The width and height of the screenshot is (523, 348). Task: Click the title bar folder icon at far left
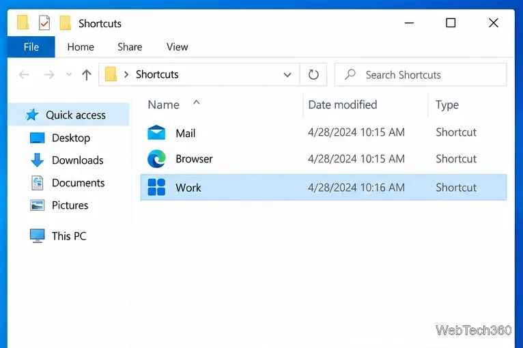[x=23, y=23]
